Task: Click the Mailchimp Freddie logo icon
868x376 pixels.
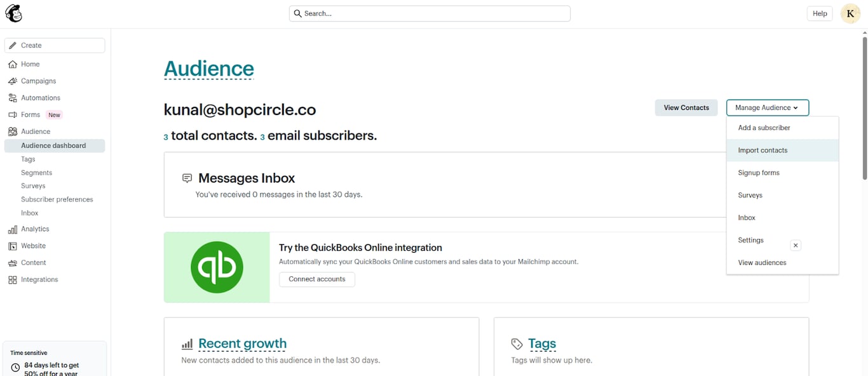Action: coord(13,13)
